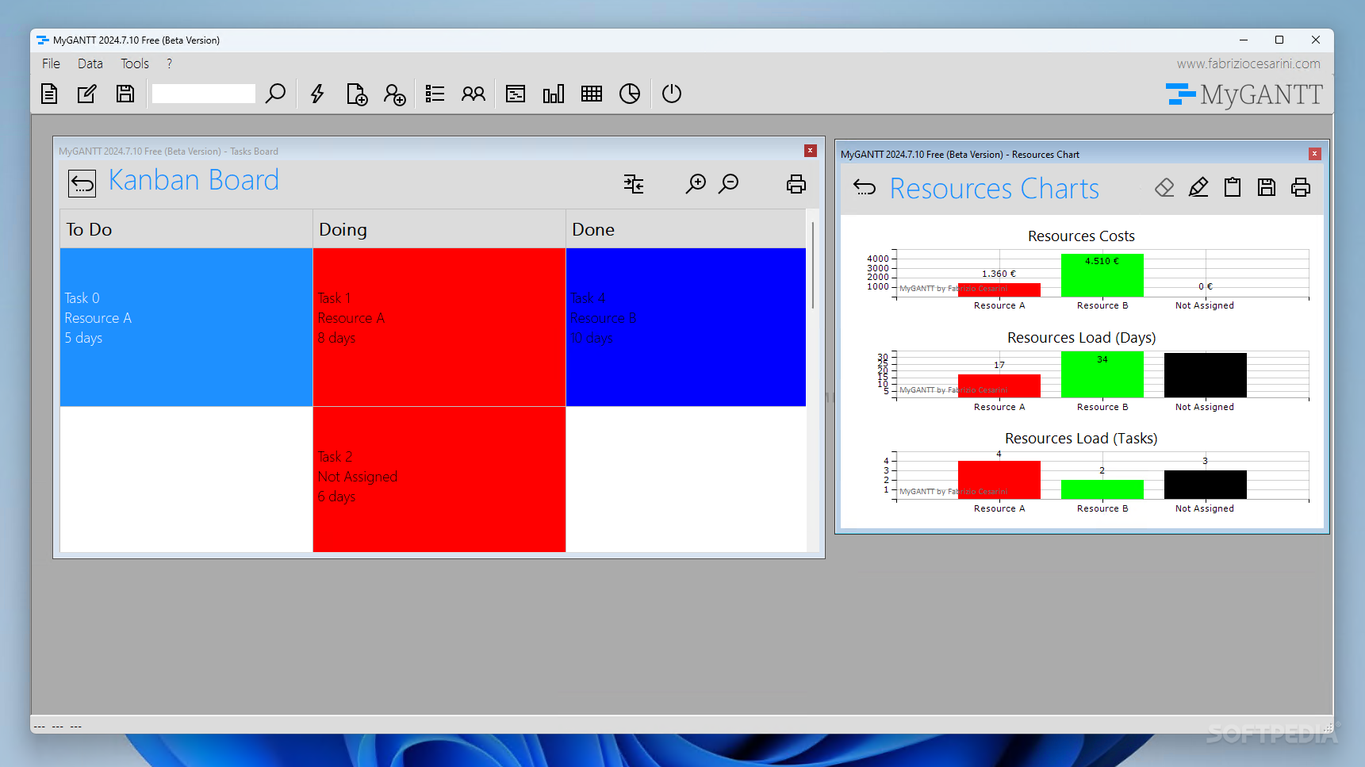Click the MyGANTT logo
Screen dimensions: 1365x767
point(1244,94)
